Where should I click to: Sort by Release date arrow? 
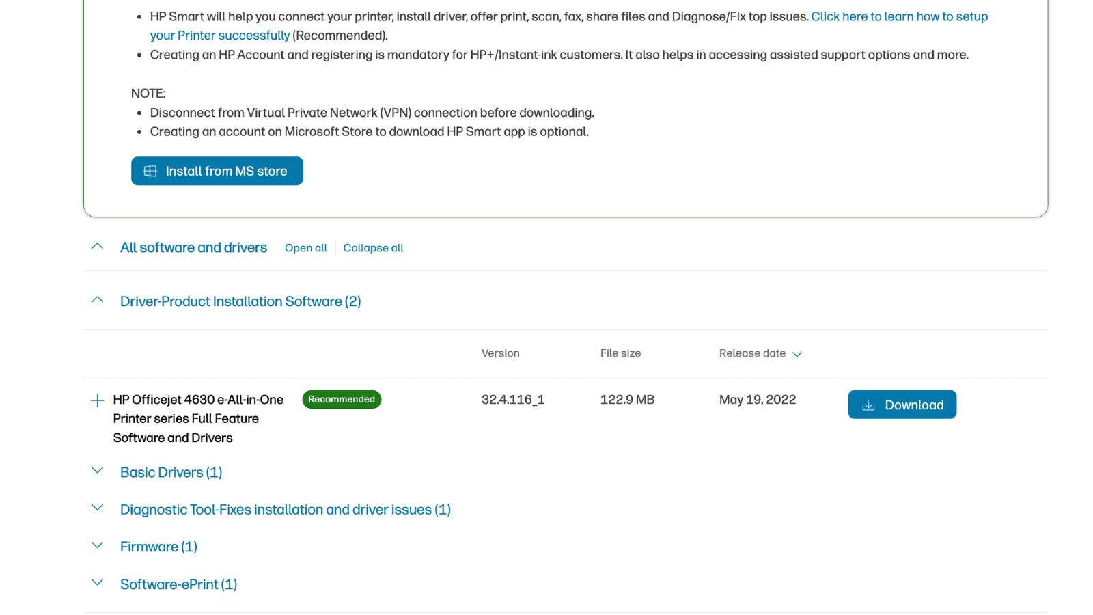pos(797,354)
